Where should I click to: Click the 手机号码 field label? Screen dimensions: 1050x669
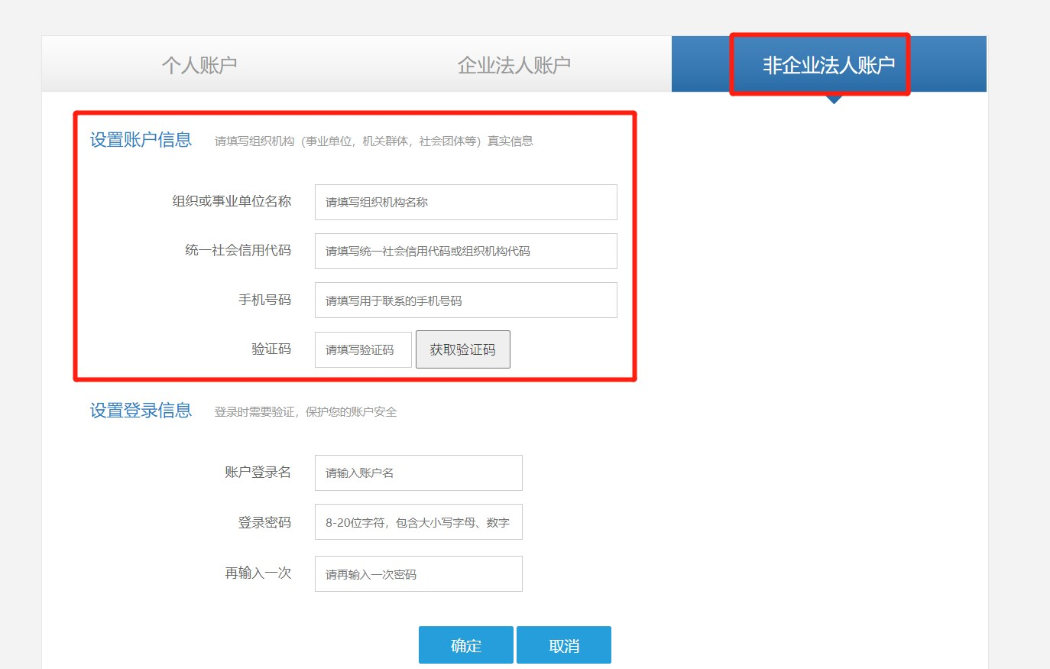point(264,300)
